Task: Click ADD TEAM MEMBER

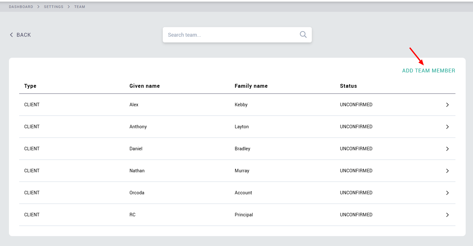Action: (x=428, y=71)
